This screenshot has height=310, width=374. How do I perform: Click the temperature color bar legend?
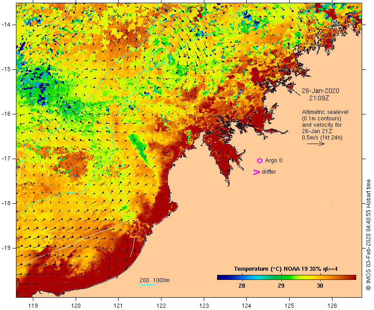point(286,277)
